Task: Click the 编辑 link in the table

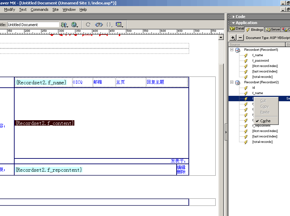Action: tap(181, 167)
